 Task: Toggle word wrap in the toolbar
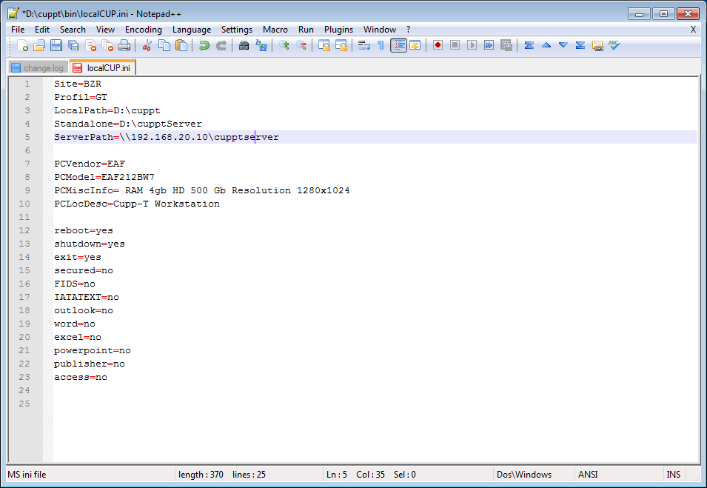[363, 46]
